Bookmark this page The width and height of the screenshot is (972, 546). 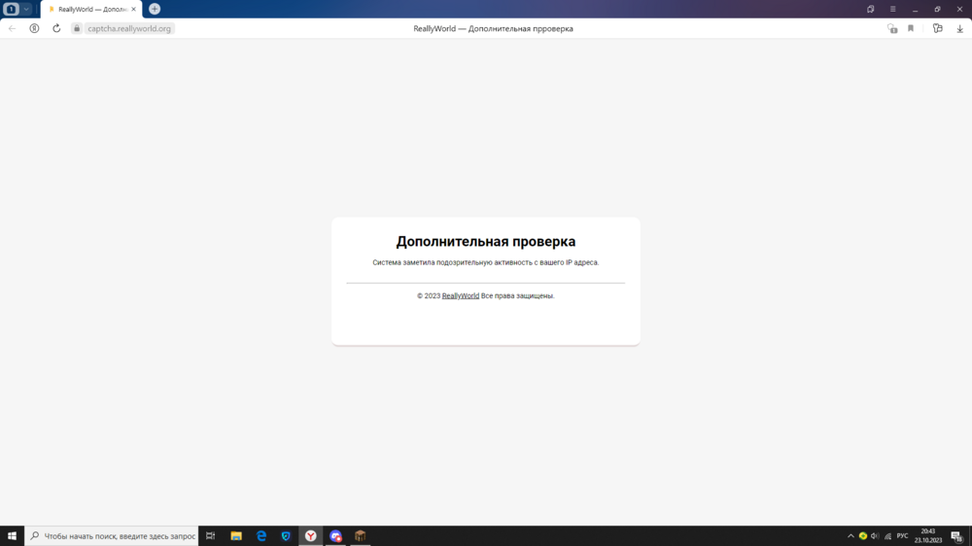(x=911, y=28)
